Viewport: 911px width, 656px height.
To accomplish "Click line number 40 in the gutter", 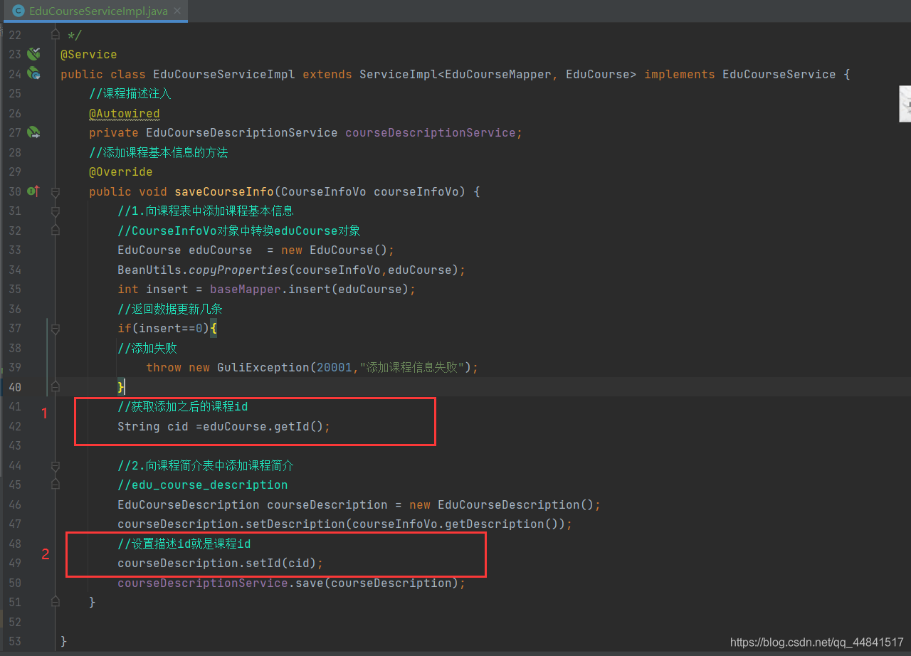I will coord(15,387).
